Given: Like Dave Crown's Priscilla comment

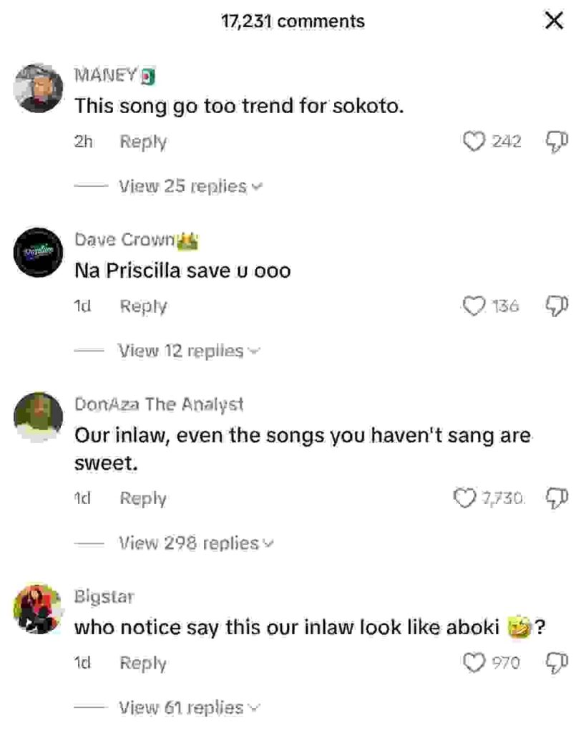Looking at the screenshot, I should click(x=474, y=306).
